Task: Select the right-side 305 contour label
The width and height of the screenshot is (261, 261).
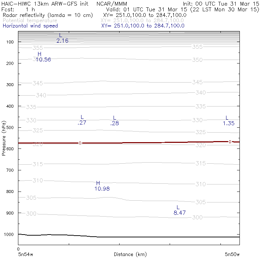Action: [201, 202]
